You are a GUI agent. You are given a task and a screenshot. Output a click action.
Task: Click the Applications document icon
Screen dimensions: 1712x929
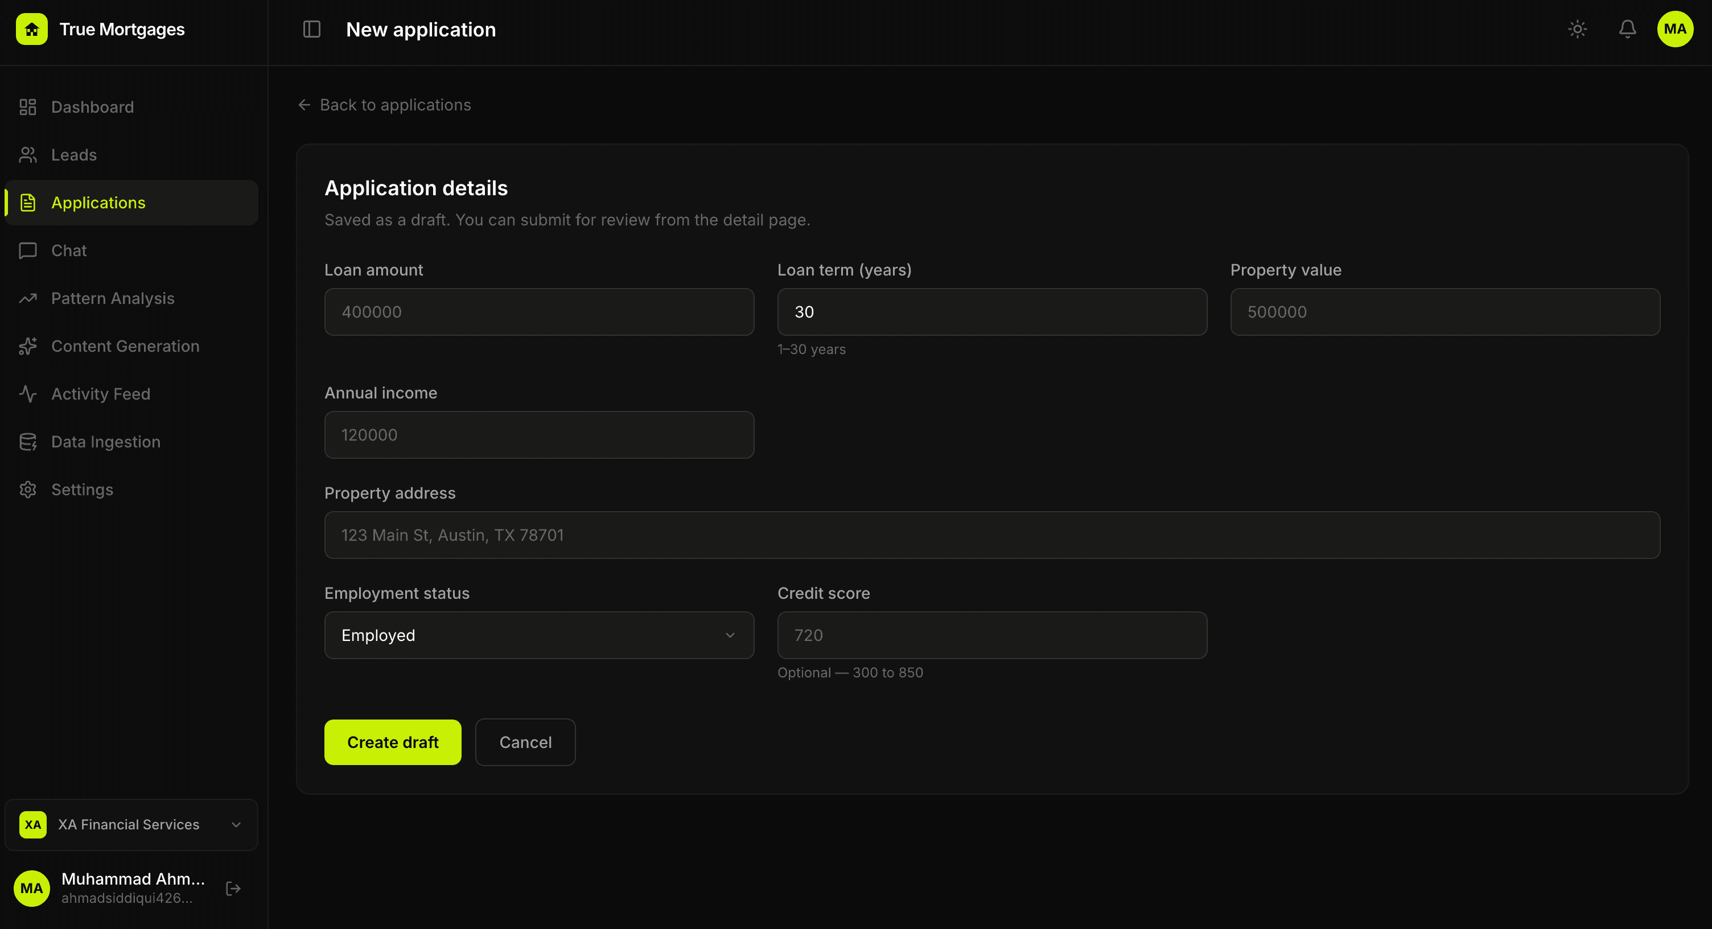pyautogui.click(x=28, y=203)
